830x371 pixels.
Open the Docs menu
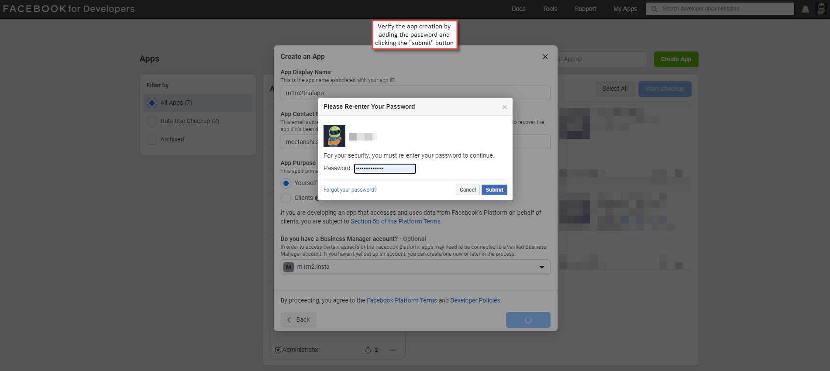[518, 9]
